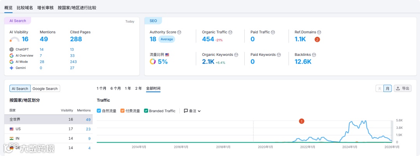Click the 流量比例 donut chart icon
The image size is (420, 156).
pos(153,62)
